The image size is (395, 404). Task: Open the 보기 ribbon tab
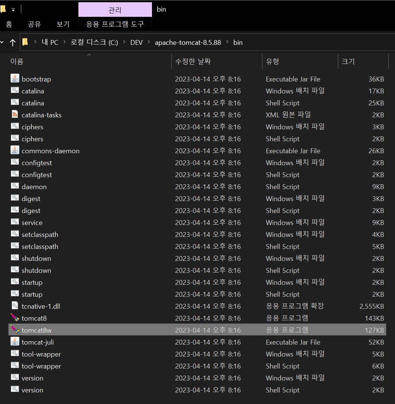63,24
